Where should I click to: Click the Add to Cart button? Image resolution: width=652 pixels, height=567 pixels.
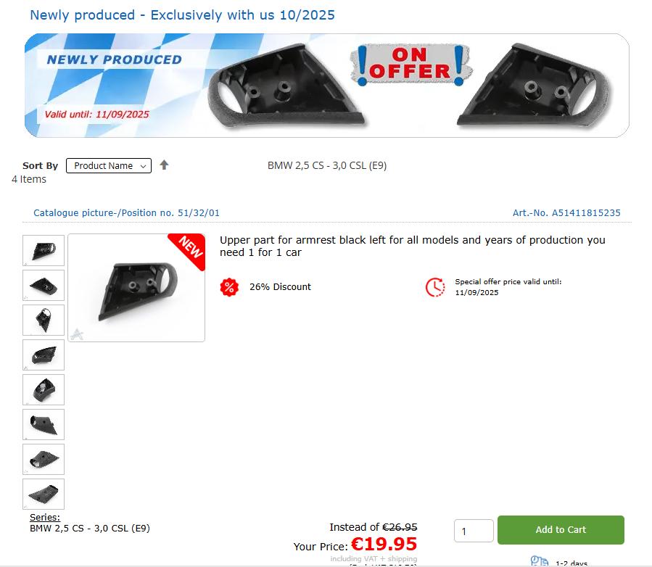(x=561, y=530)
